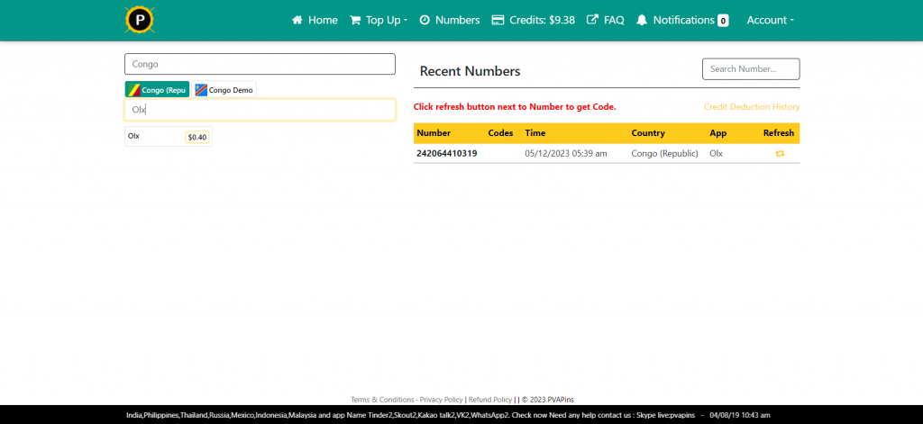
Task: Click the Time column header
Action: pos(535,133)
